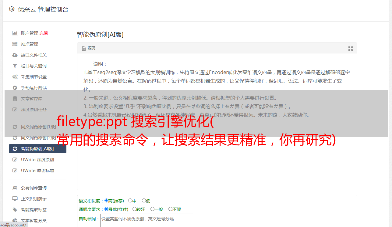This screenshot has width=392, height=227.
Task: Click the fullscreen expand icon in editor toolbar
Action: coord(351,49)
